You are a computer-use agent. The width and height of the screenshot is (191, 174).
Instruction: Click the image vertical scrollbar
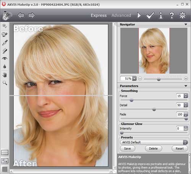coord(115,96)
